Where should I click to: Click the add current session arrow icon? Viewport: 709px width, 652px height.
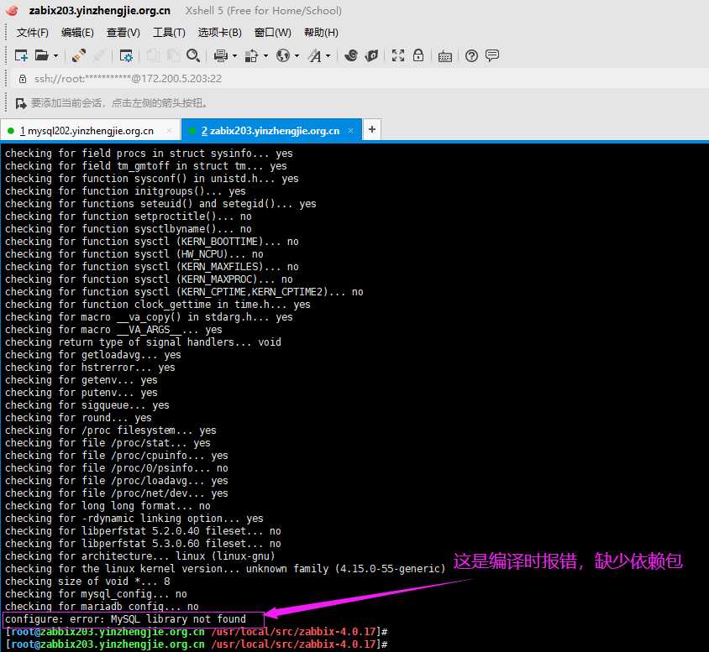(21, 103)
